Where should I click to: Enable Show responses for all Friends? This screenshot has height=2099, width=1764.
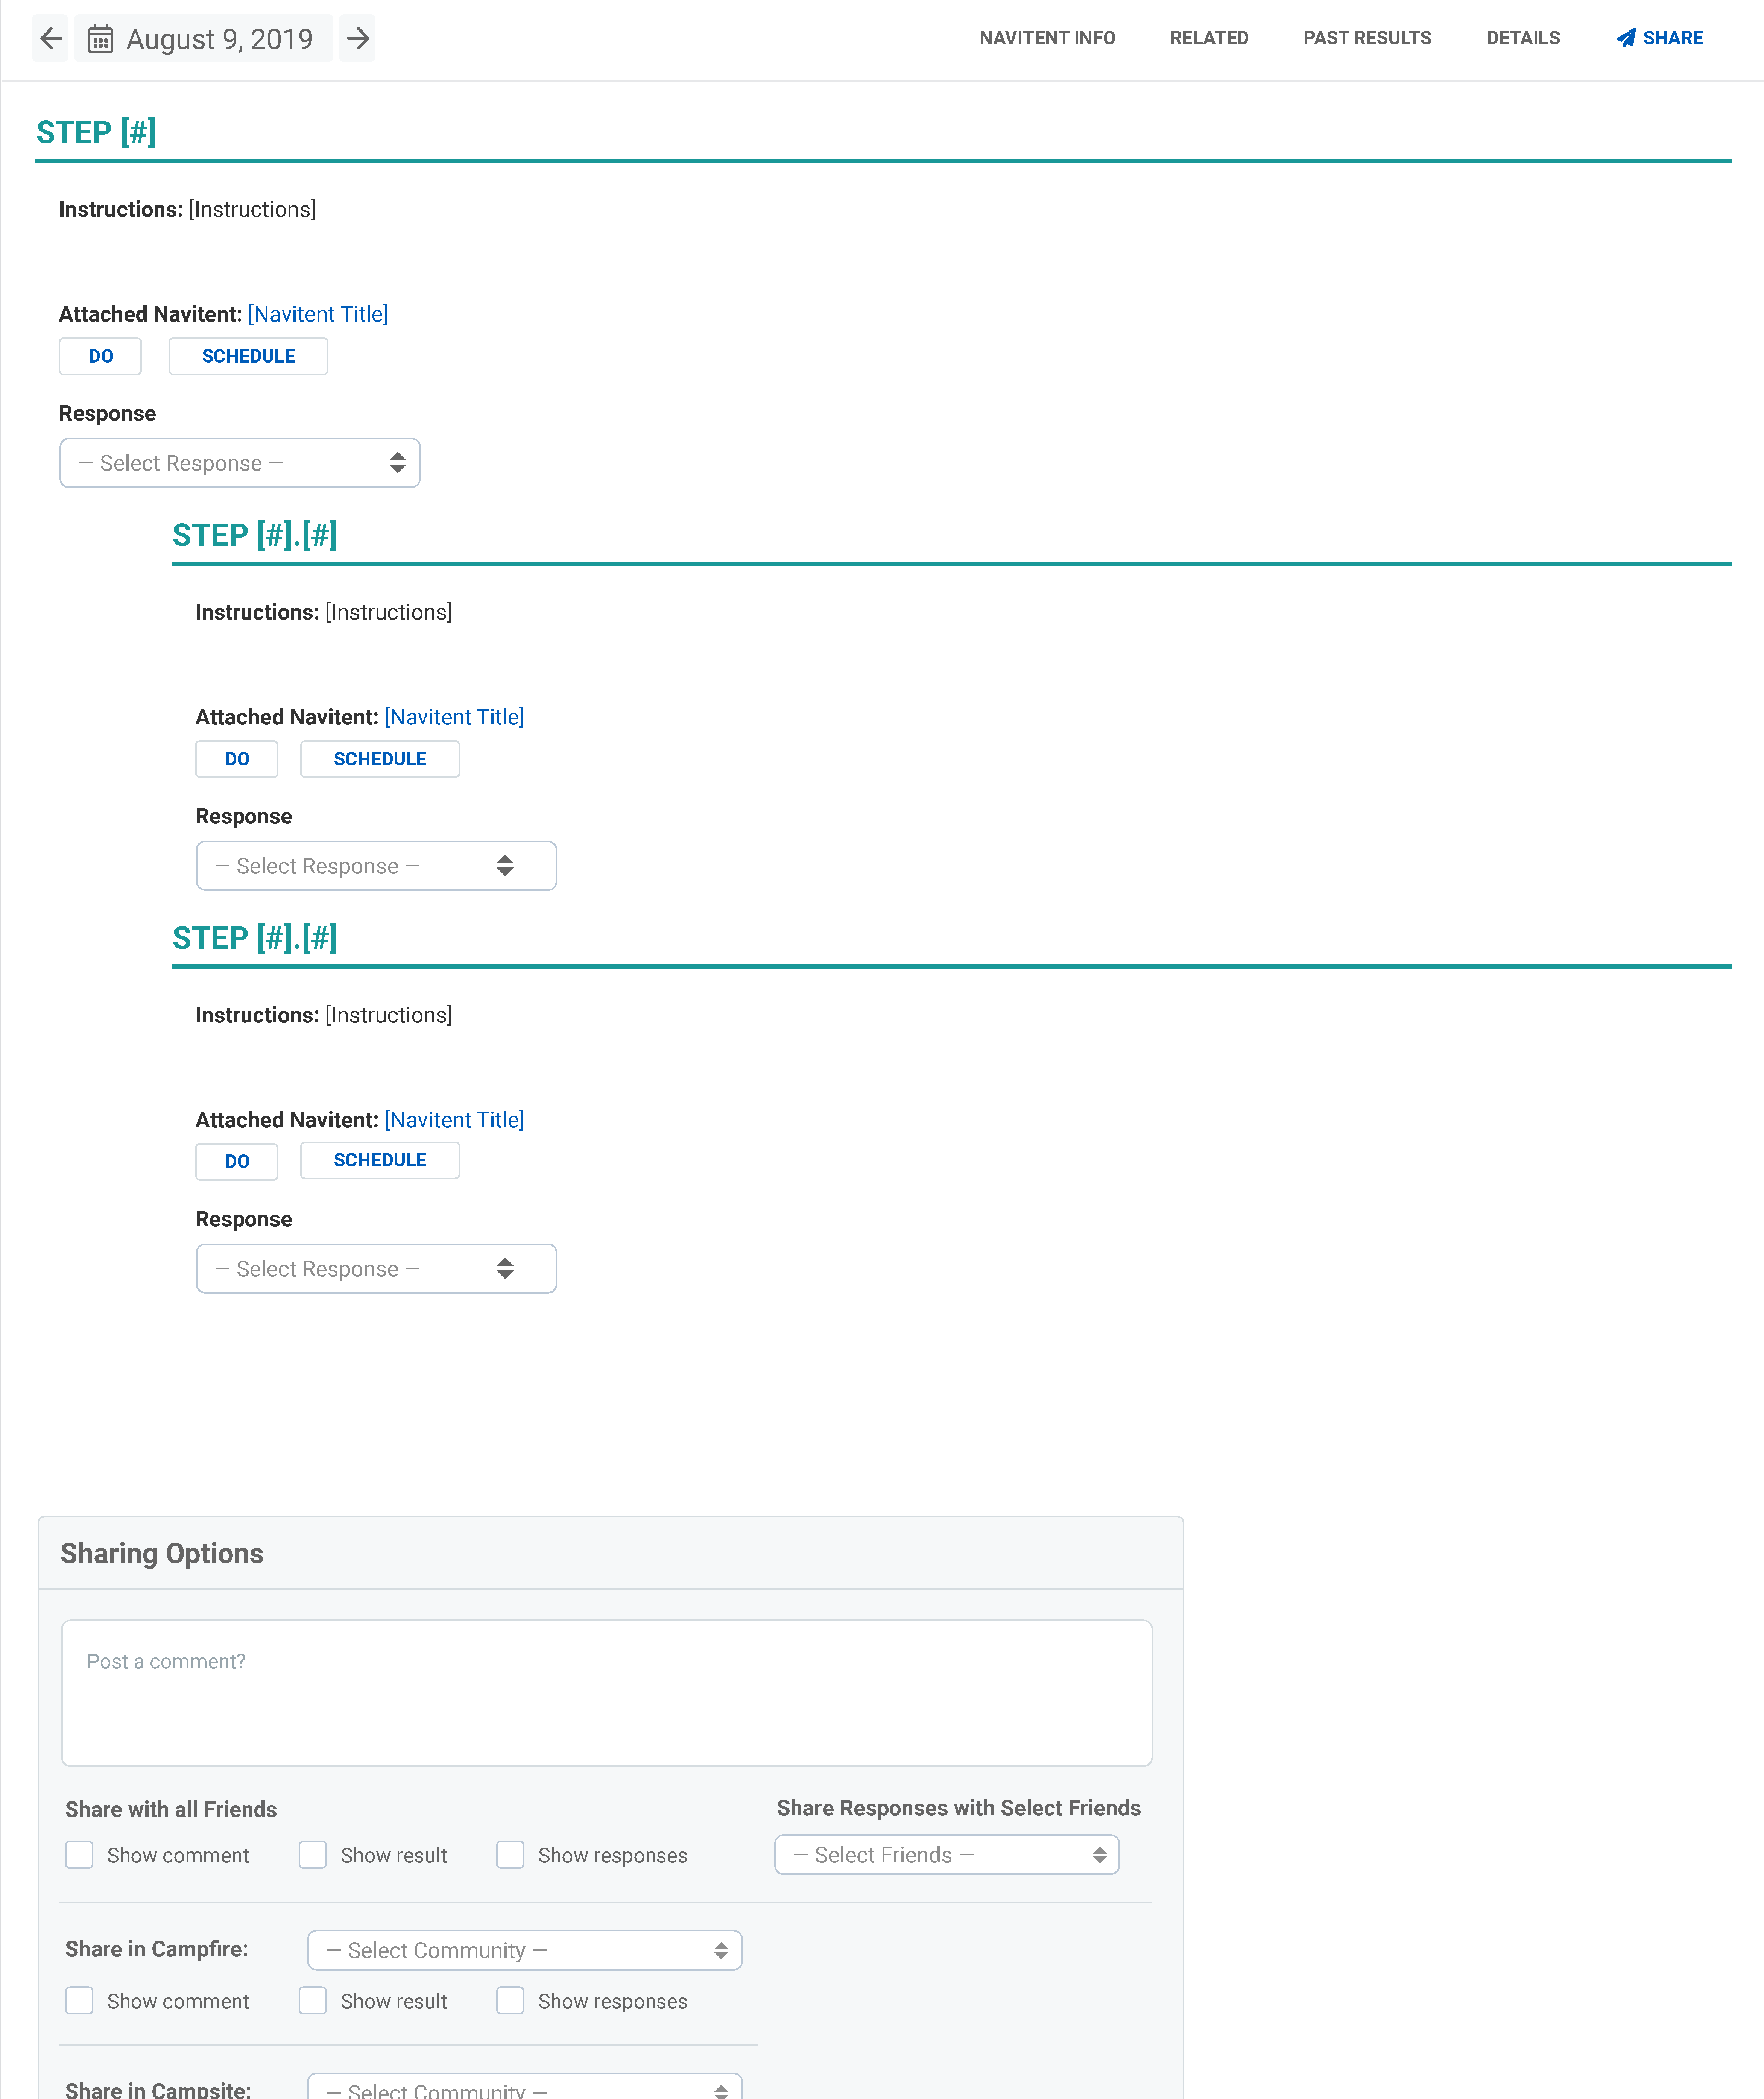tap(510, 1855)
